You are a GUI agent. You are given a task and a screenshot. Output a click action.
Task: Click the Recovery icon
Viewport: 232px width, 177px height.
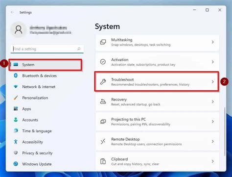(x=103, y=101)
